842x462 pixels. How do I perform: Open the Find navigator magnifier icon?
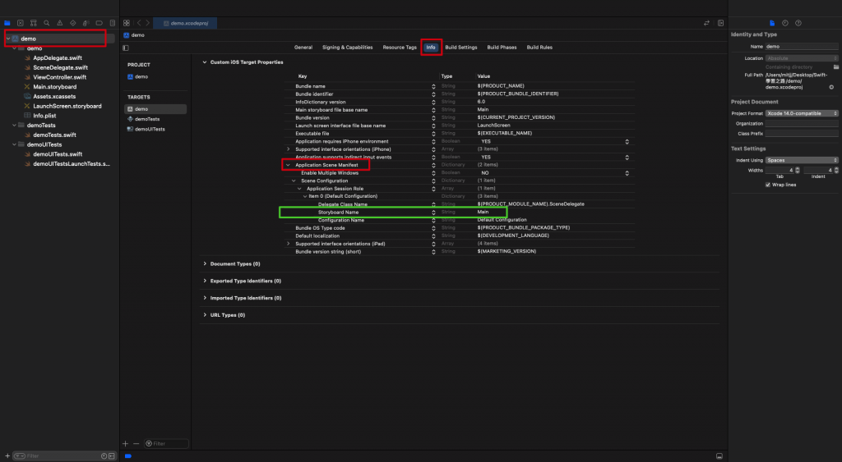tap(47, 23)
